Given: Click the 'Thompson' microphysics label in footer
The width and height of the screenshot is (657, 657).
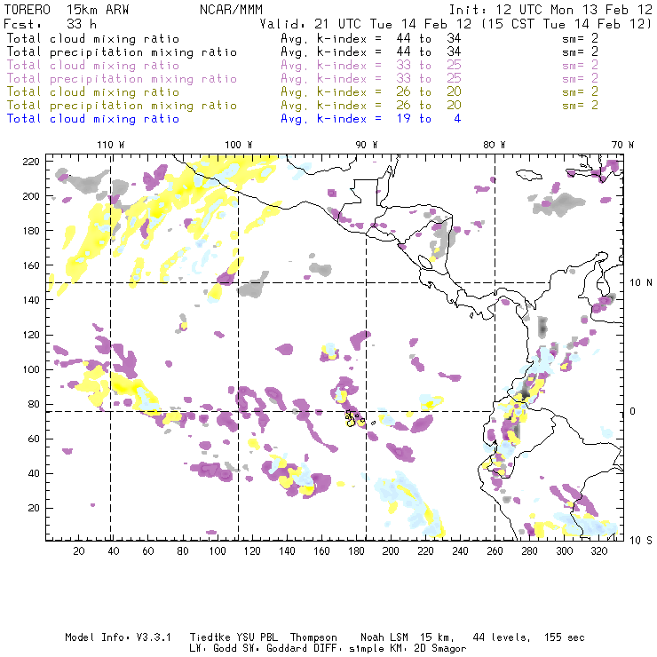Looking at the screenshot, I should (x=313, y=637).
